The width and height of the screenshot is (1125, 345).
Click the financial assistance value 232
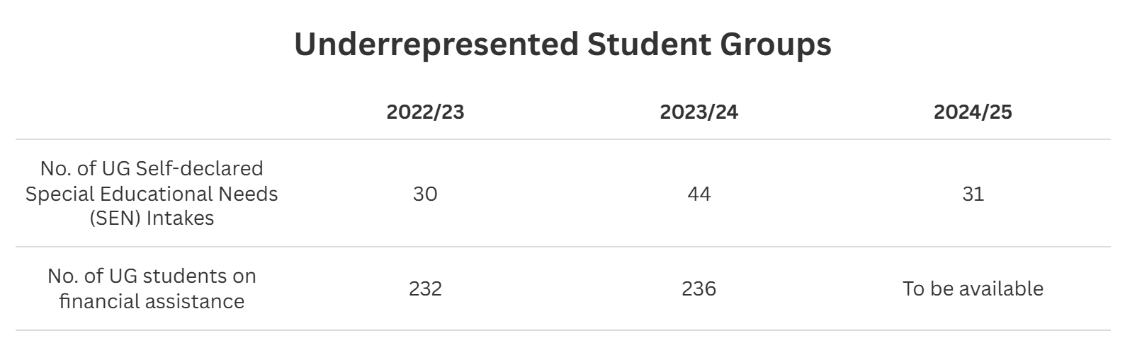pyautogui.click(x=425, y=288)
